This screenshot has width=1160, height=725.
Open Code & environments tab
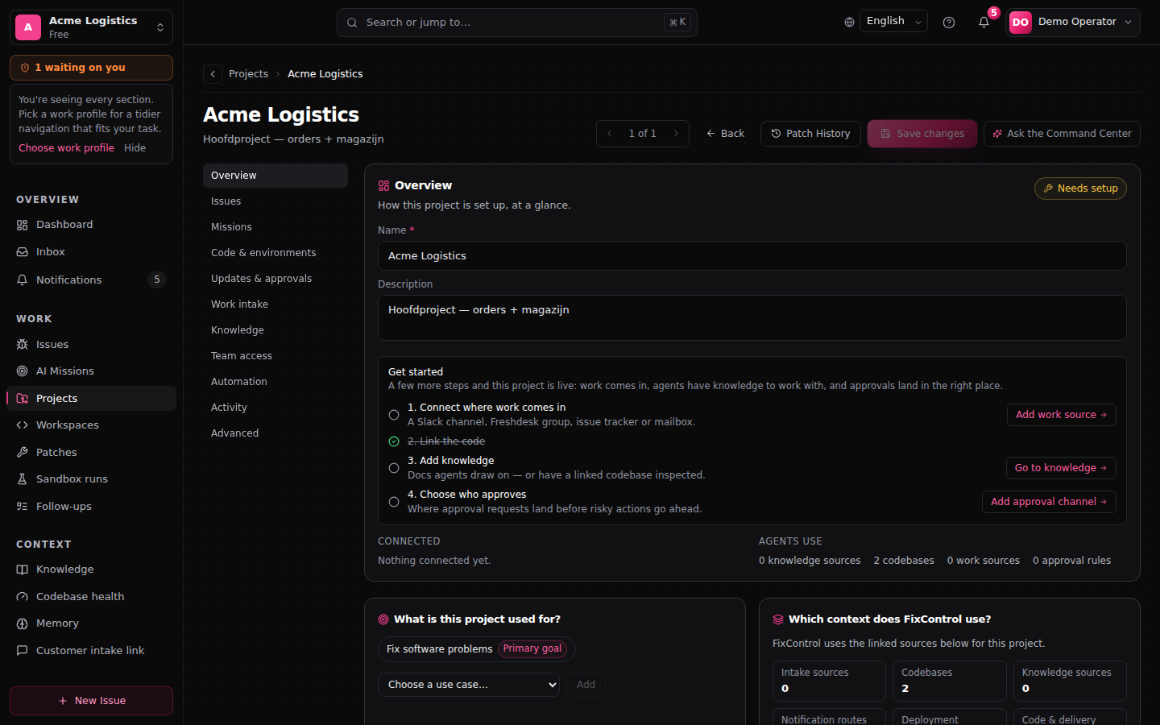[x=275, y=253]
